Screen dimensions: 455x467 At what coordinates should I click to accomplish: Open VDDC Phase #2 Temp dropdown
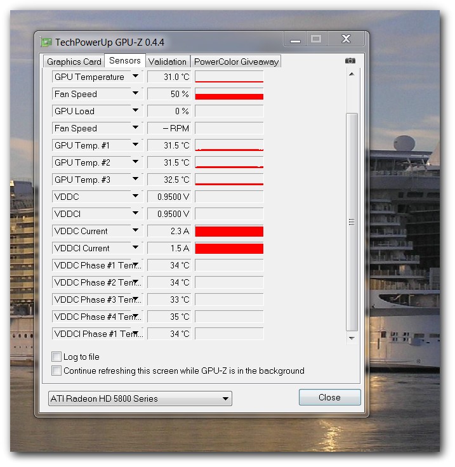(x=136, y=282)
